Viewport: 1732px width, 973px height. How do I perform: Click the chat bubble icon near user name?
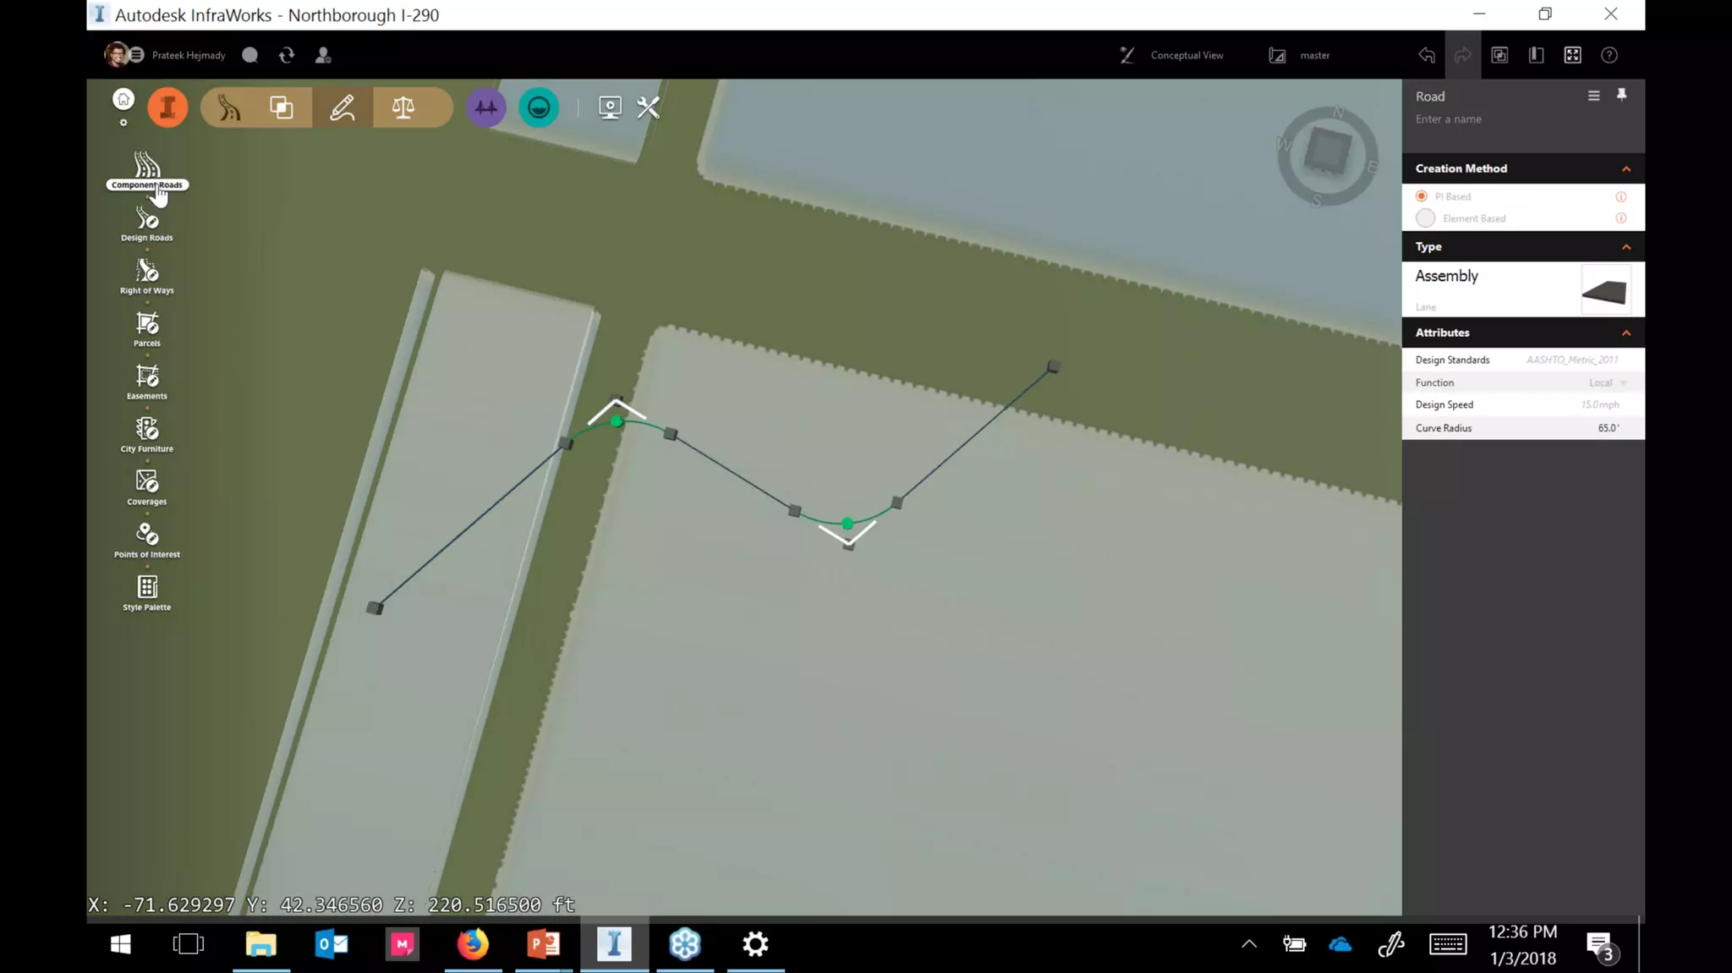point(250,55)
